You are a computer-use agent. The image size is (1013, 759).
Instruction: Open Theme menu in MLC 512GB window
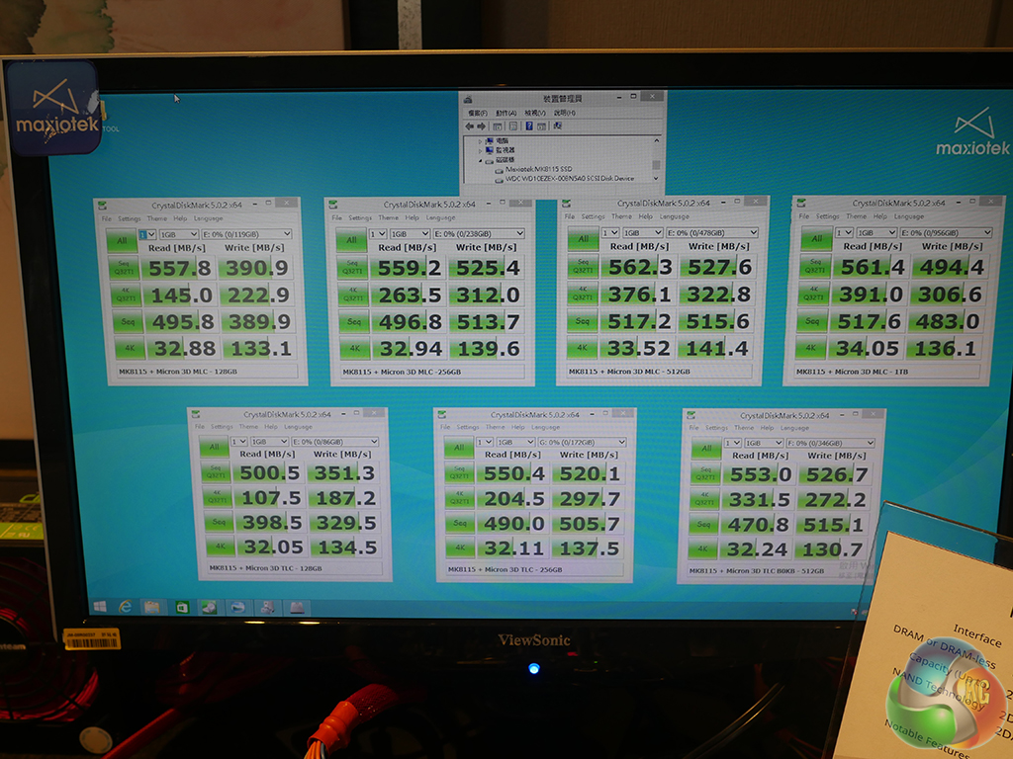pos(621,216)
